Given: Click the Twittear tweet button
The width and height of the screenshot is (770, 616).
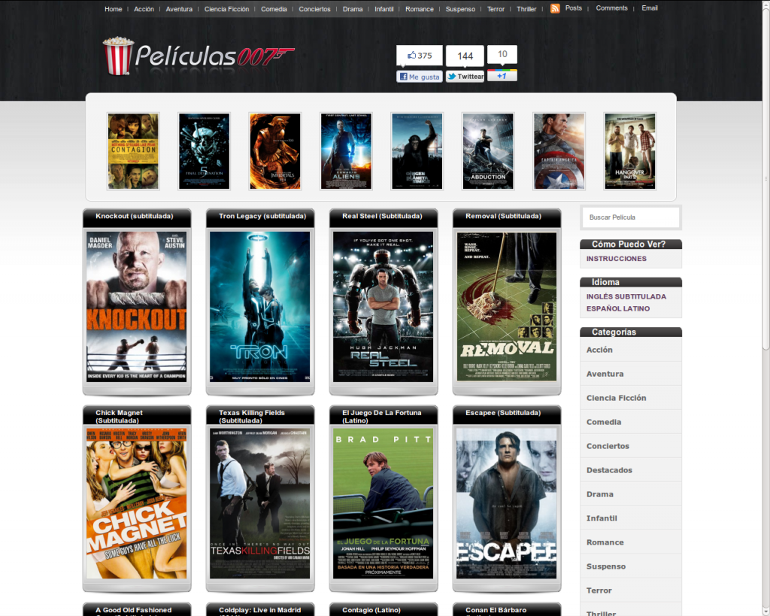Looking at the screenshot, I should coord(465,77).
